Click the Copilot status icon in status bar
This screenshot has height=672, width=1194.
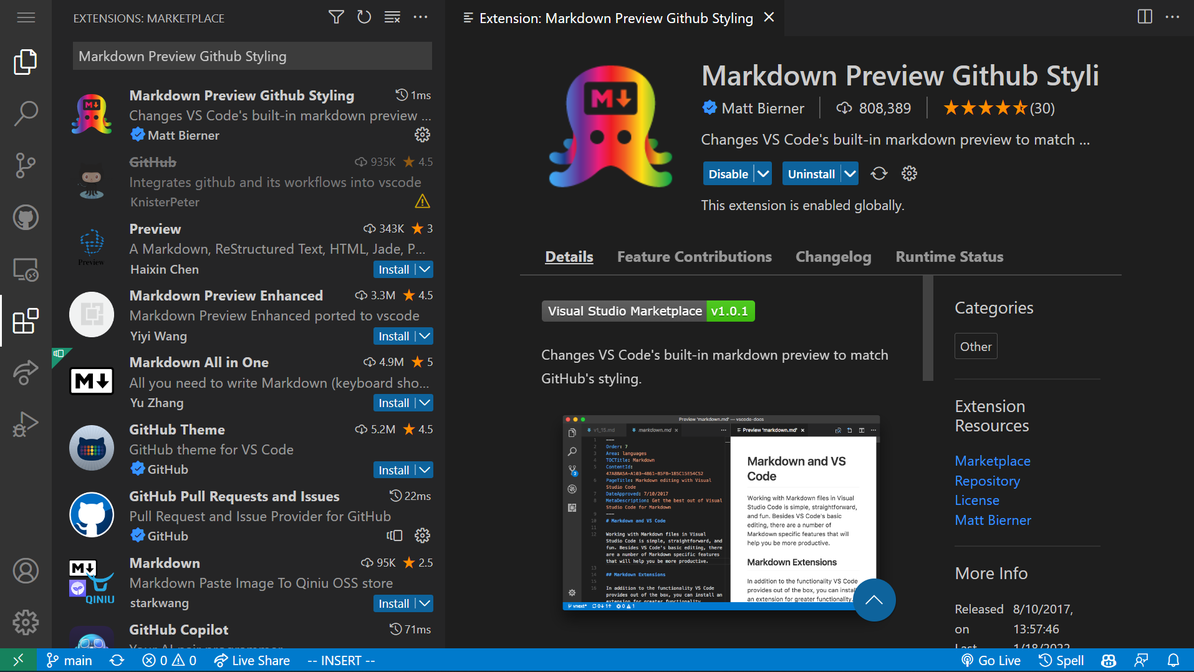click(1109, 660)
